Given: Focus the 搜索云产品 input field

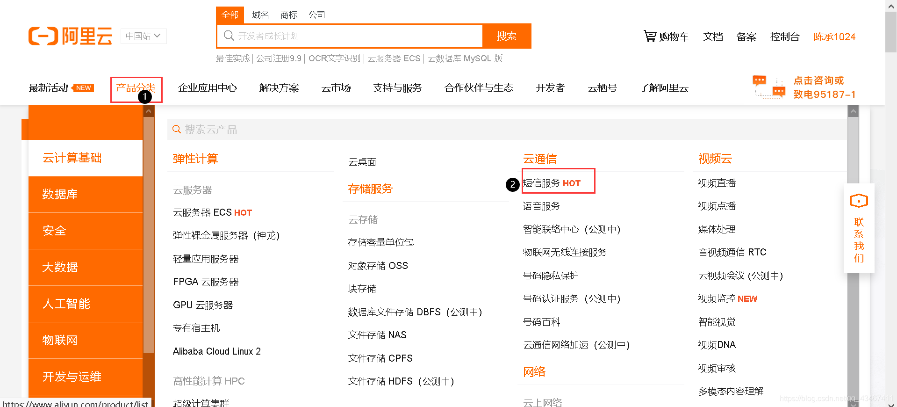Looking at the screenshot, I should click(x=507, y=129).
